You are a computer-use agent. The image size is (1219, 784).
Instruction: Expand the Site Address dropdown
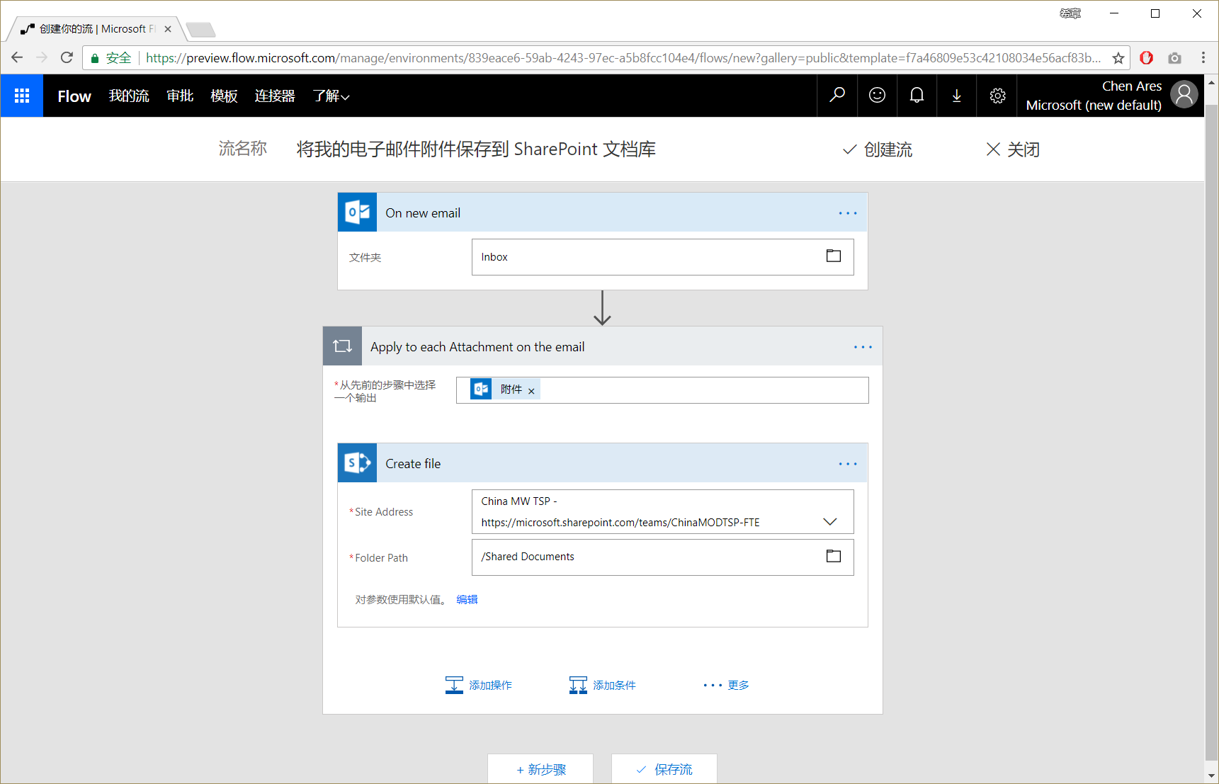pyautogui.click(x=829, y=522)
